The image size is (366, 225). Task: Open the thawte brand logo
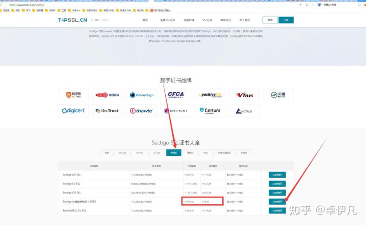[142, 111]
